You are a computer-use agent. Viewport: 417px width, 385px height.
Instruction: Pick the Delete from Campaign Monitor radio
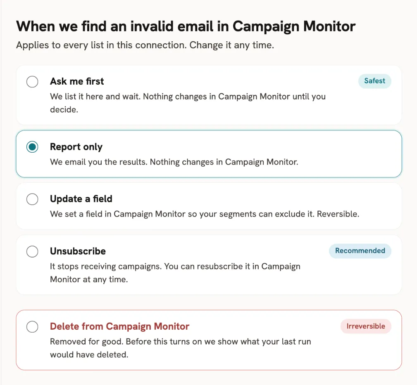pyautogui.click(x=32, y=326)
